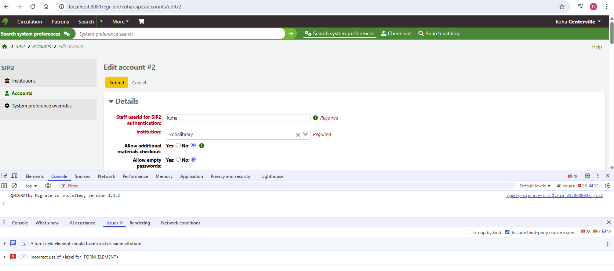Viewport: 614px width, 271px height.
Task: Open the Default levels dropdown
Action: (535, 186)
